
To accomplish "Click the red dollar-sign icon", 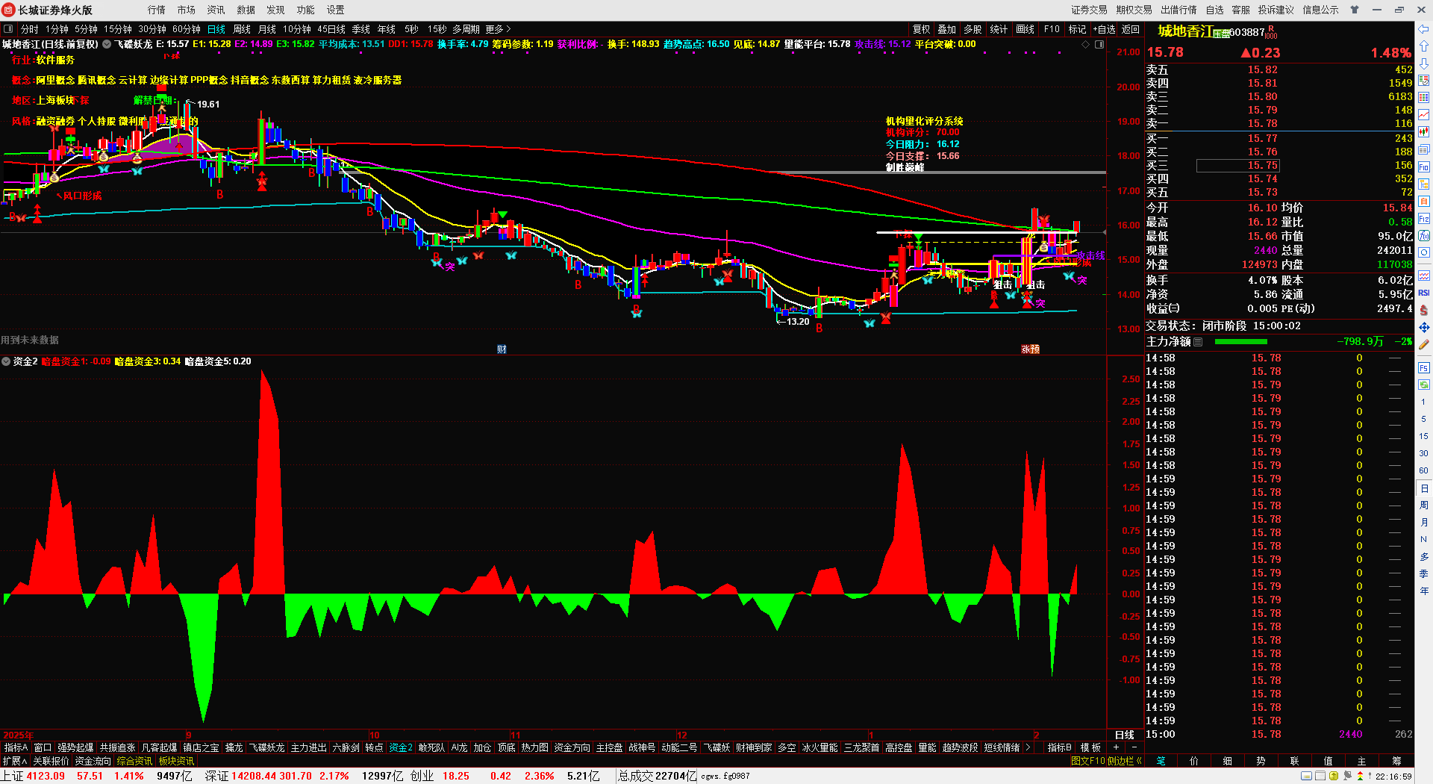I will point(1424,310).
